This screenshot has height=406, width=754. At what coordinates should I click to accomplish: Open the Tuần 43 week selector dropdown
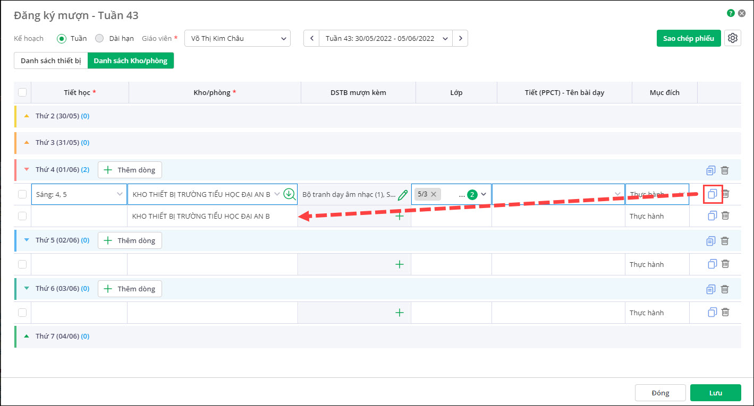386,38
